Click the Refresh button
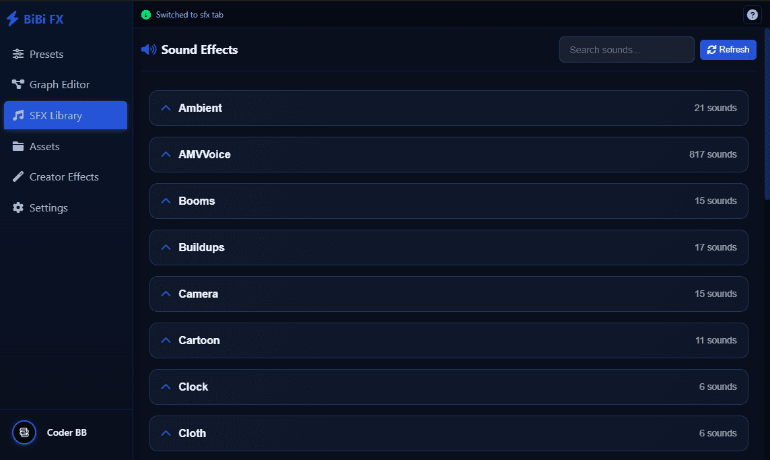 click(728, 49)
